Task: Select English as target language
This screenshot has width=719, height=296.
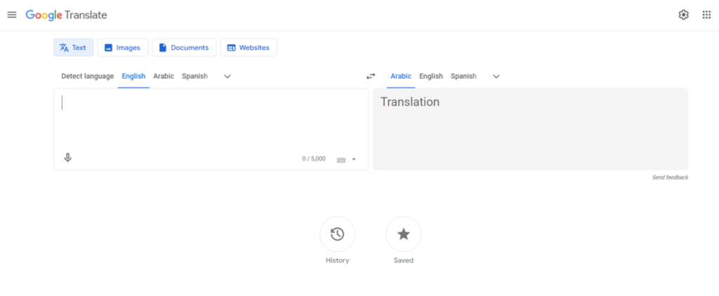Action: point(431,76)
